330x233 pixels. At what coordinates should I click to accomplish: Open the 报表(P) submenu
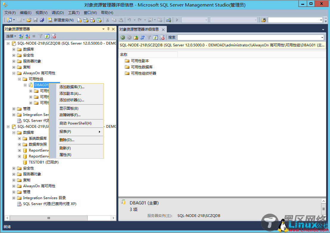[x=76, y=132]
